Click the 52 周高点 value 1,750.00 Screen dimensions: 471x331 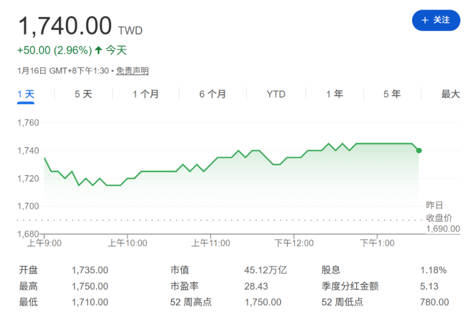pos(262,303)
